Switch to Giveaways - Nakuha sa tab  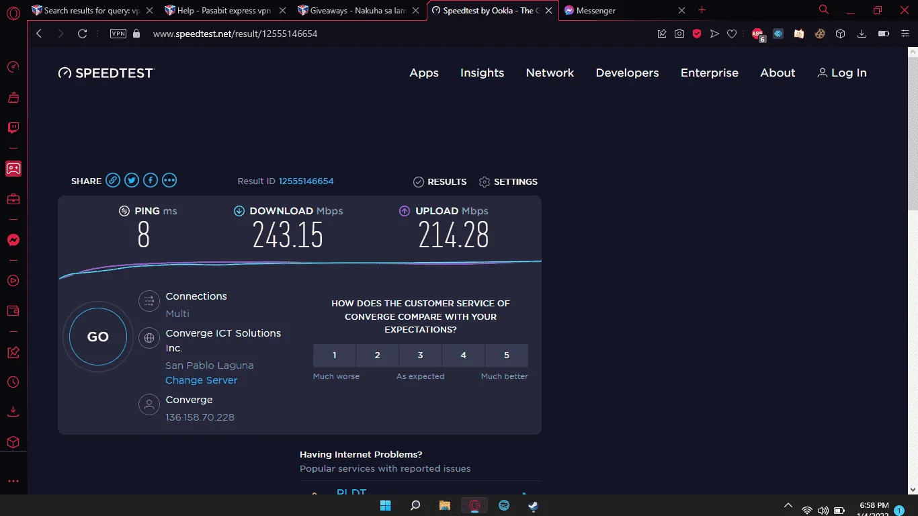359,10
